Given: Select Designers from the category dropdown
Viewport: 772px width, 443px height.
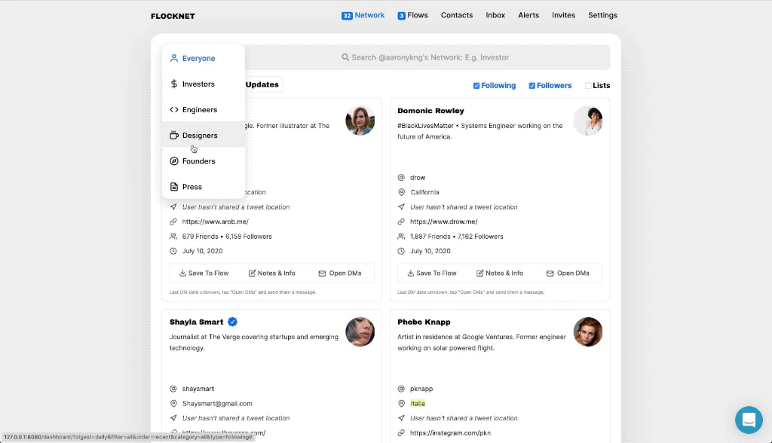Looking at the screenshot, I should [200, 136].
